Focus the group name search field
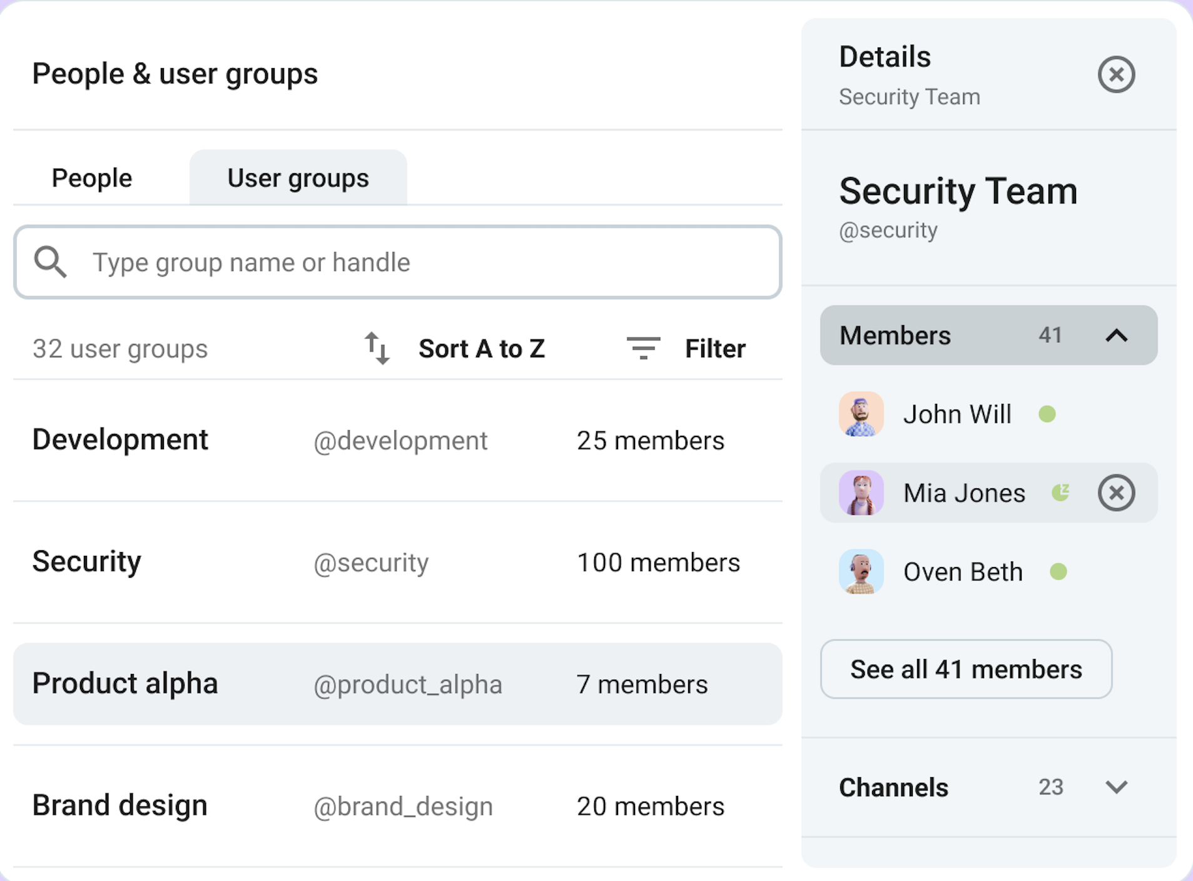The height and width of the screenshot is (881, 1193). (425, 262)
